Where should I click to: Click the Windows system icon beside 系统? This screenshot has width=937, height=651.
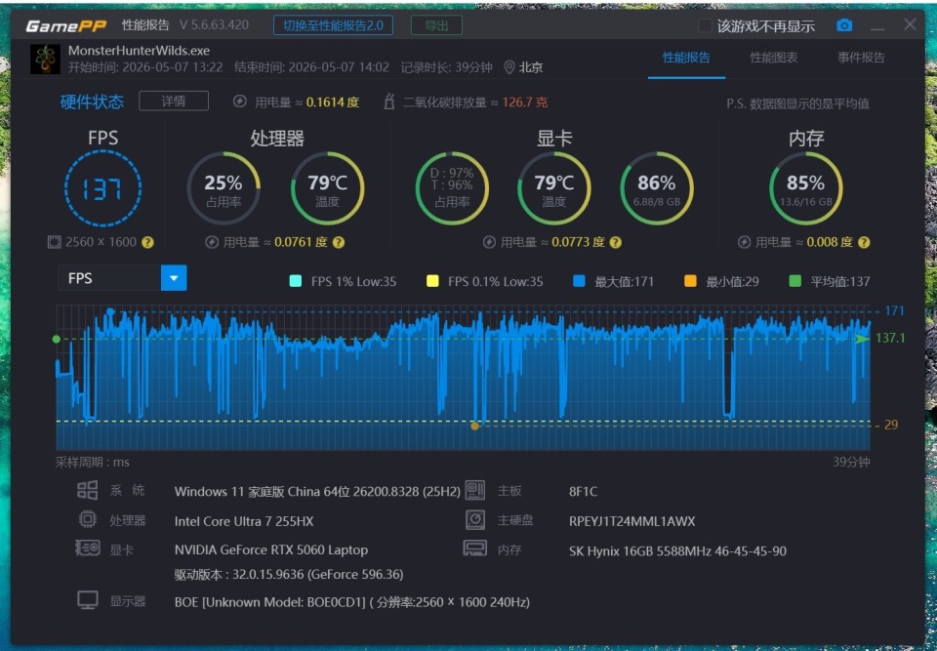click(87, 490)
